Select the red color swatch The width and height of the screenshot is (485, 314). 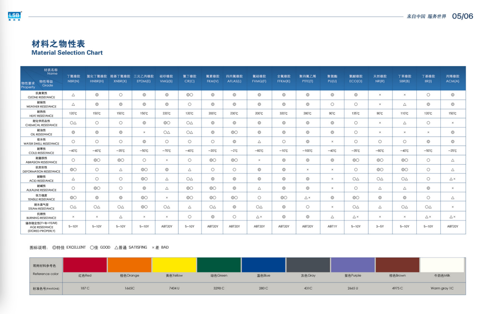pos(85,265)
